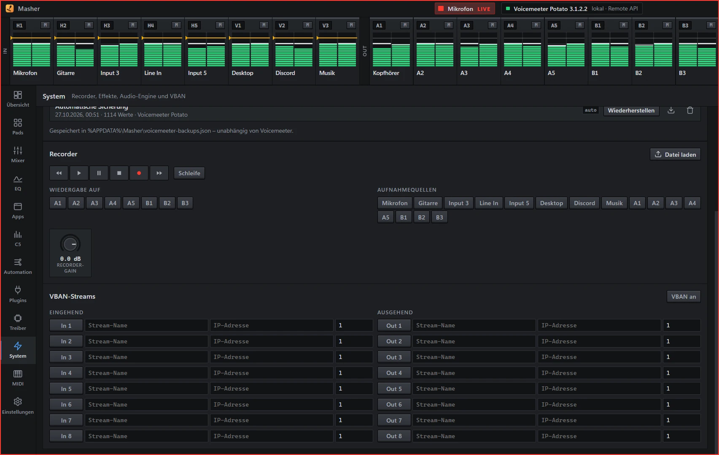719x455 pixels.
Task: Mute the H1 Mikrofon strip
Action: 45,25
